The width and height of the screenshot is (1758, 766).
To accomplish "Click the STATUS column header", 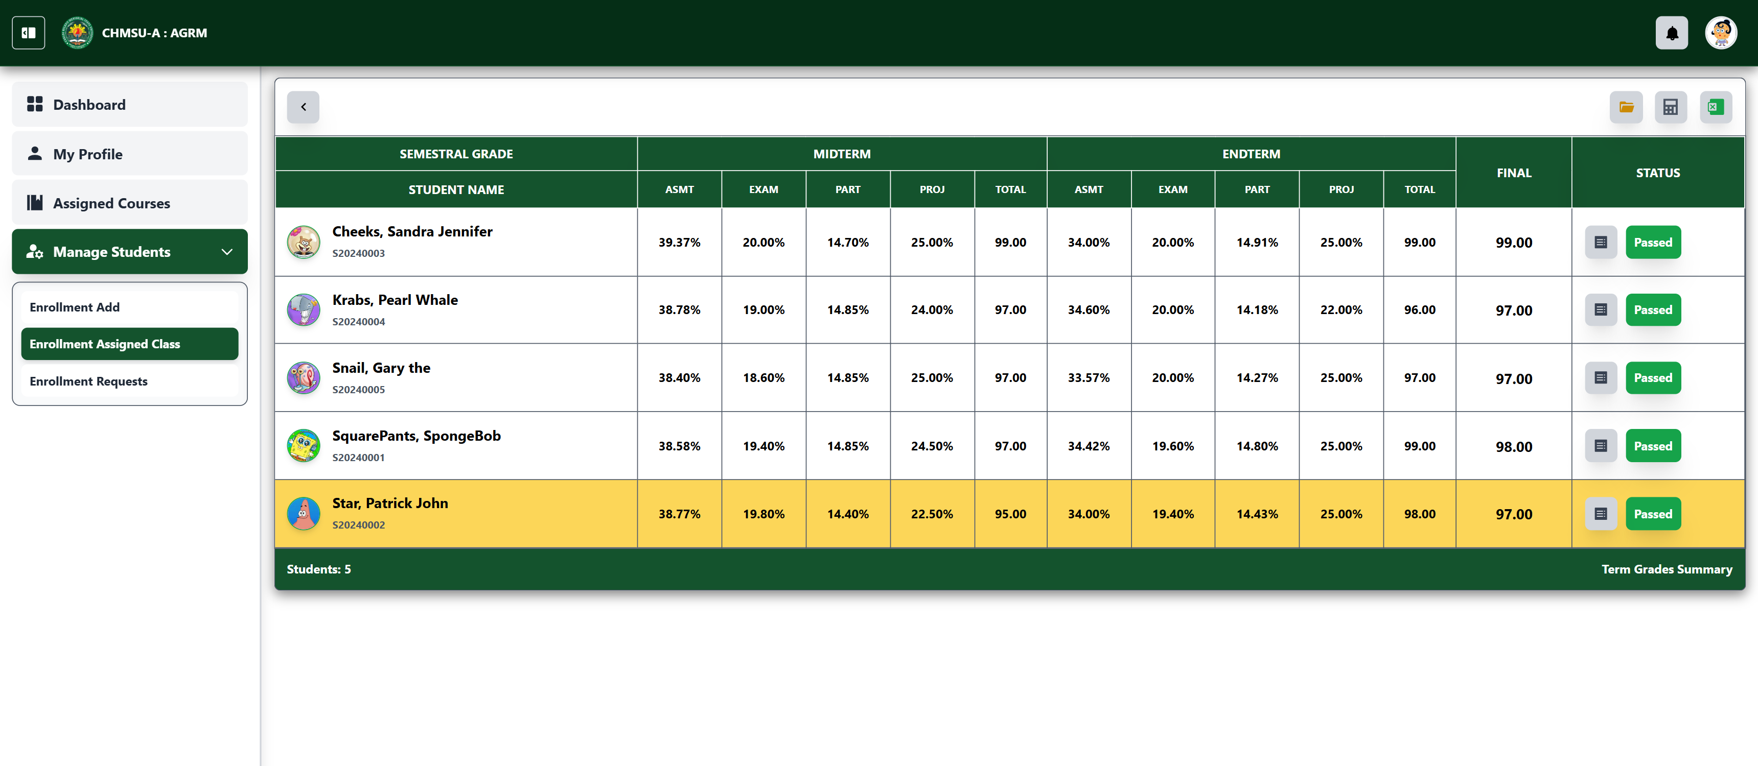I will point(1658,173).
